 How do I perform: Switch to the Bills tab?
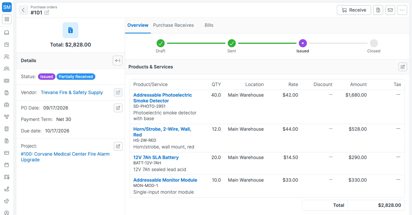pyautogui.click(x=209, y=25)
